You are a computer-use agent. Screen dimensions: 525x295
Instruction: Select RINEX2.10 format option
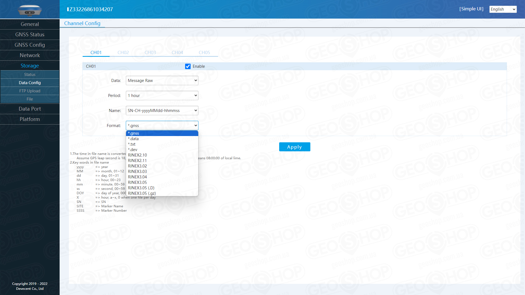pos(162,155)
